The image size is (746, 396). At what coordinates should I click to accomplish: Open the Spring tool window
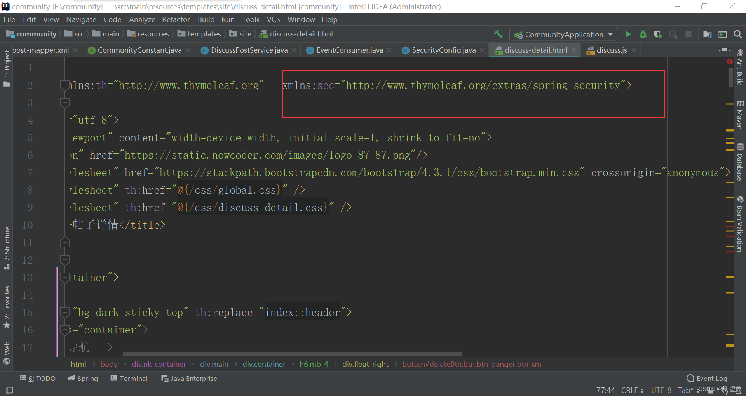click(83, 378)
